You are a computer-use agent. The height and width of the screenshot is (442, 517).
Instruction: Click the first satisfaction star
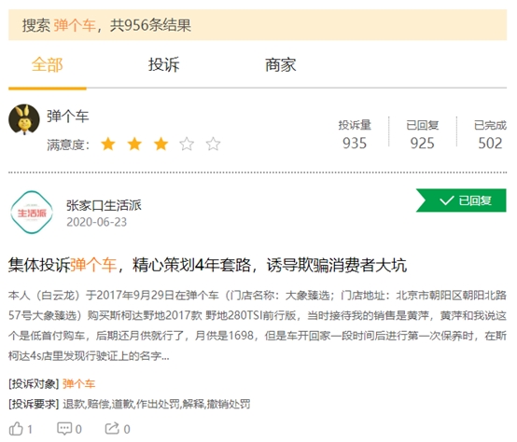point(108,145)
